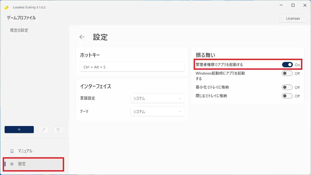Click the trash delete profile icon
This screenshot has width=311, height=175.
point(58,129)
